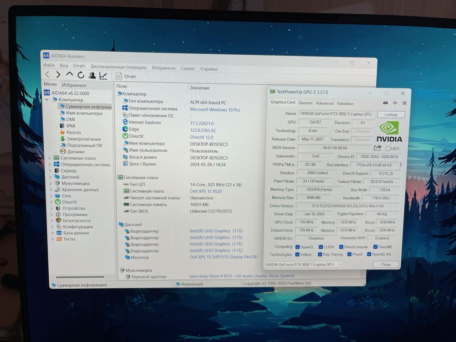
Task: Expand the Мультимедиа tree node
Action: coord(51,183)
